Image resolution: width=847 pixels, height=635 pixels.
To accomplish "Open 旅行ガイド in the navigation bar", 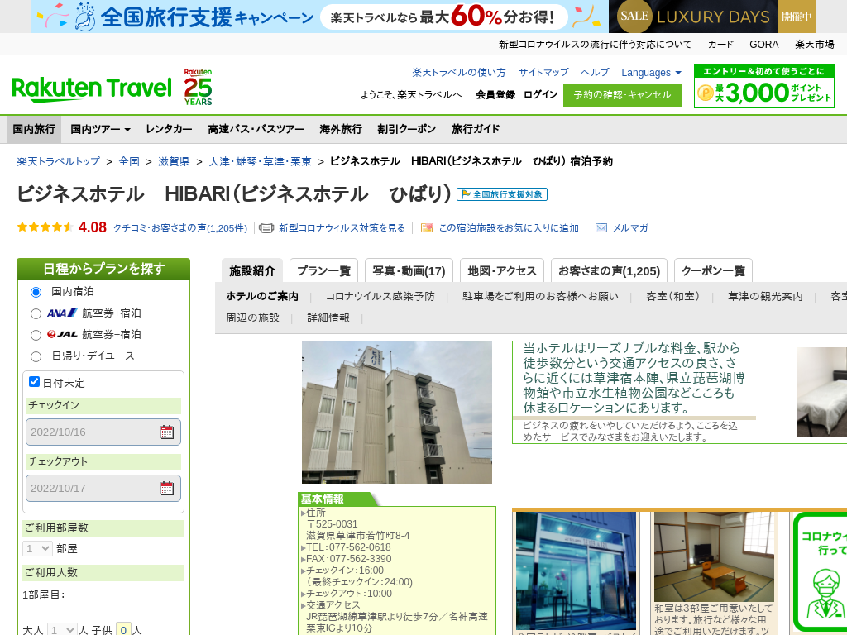I will pos(476,129).
